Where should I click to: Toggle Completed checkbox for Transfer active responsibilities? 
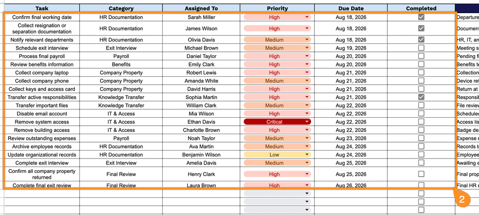pos(421,97)
